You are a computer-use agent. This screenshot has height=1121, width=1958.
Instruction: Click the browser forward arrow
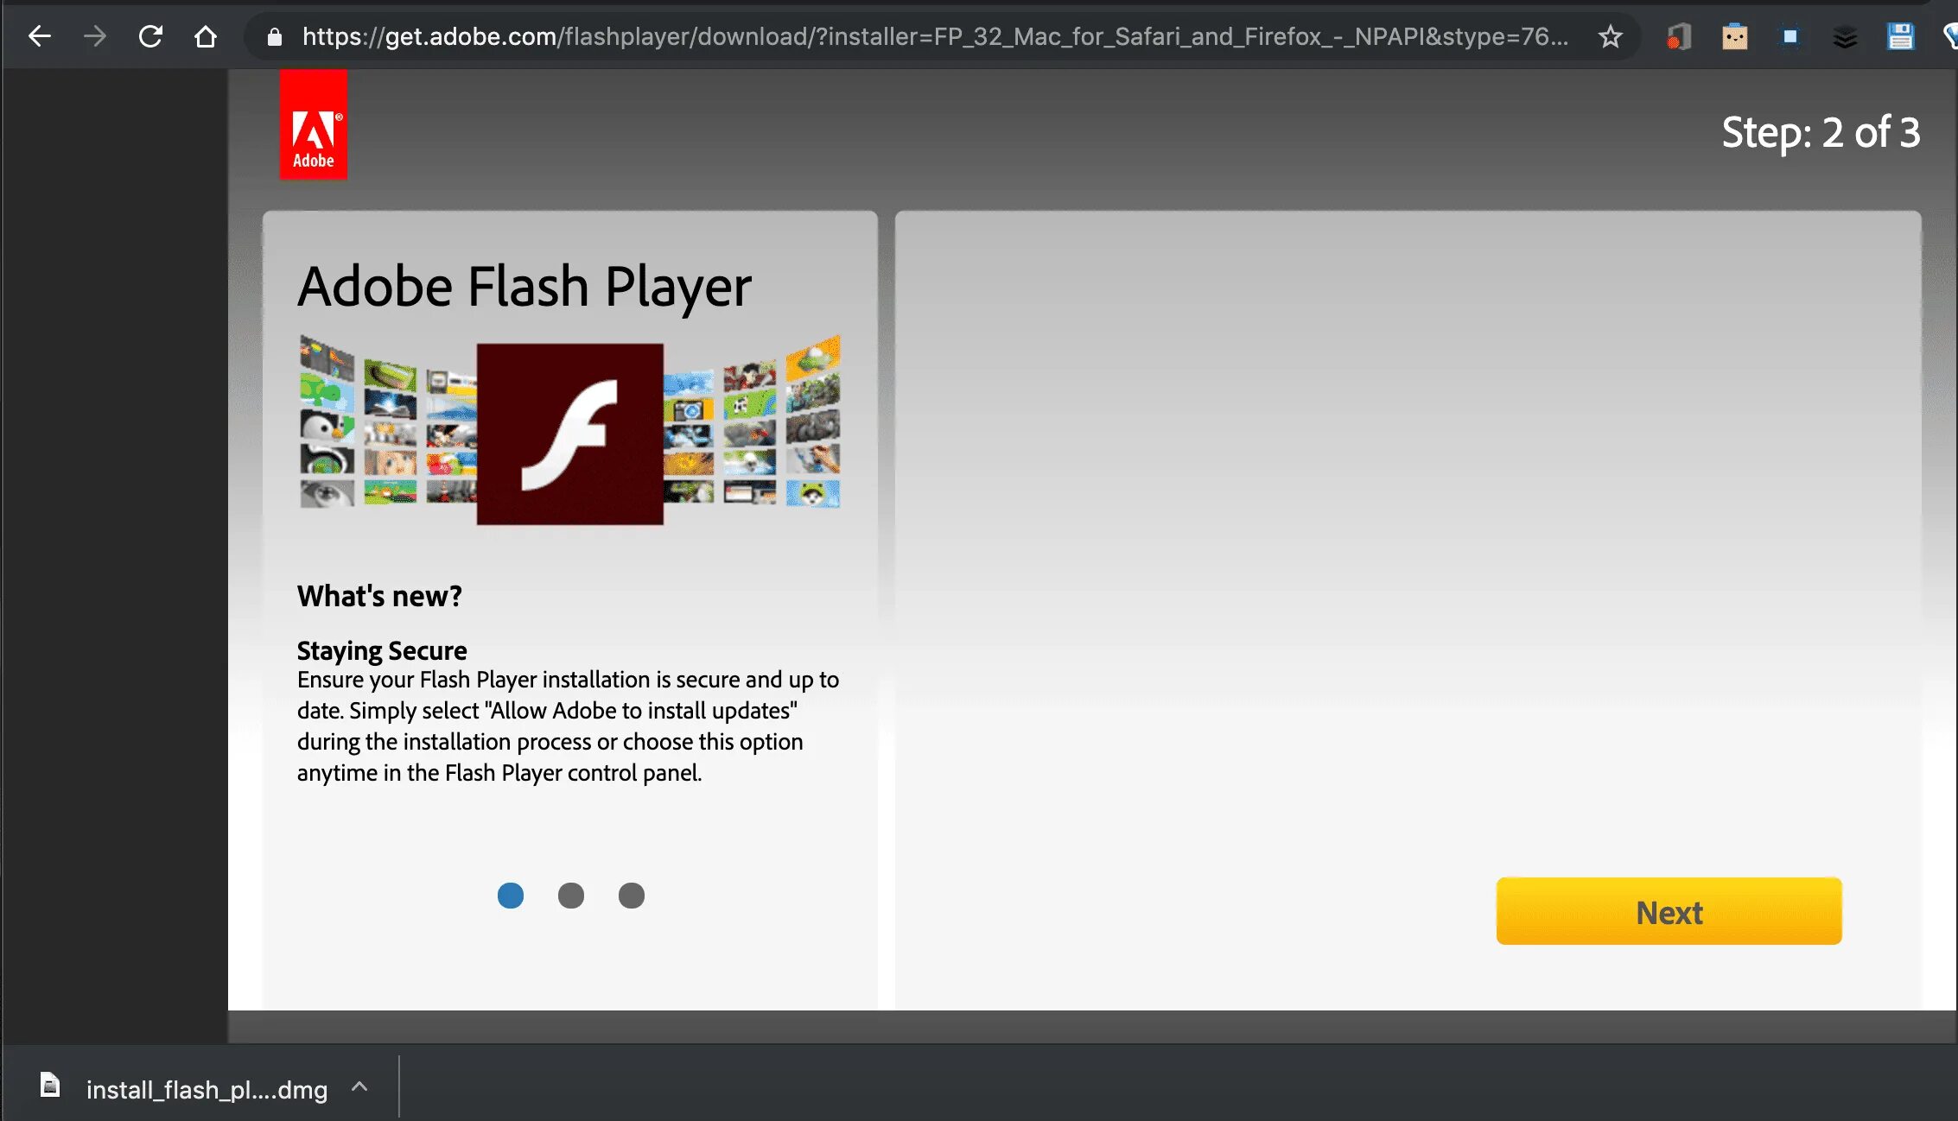click(95, 36)
